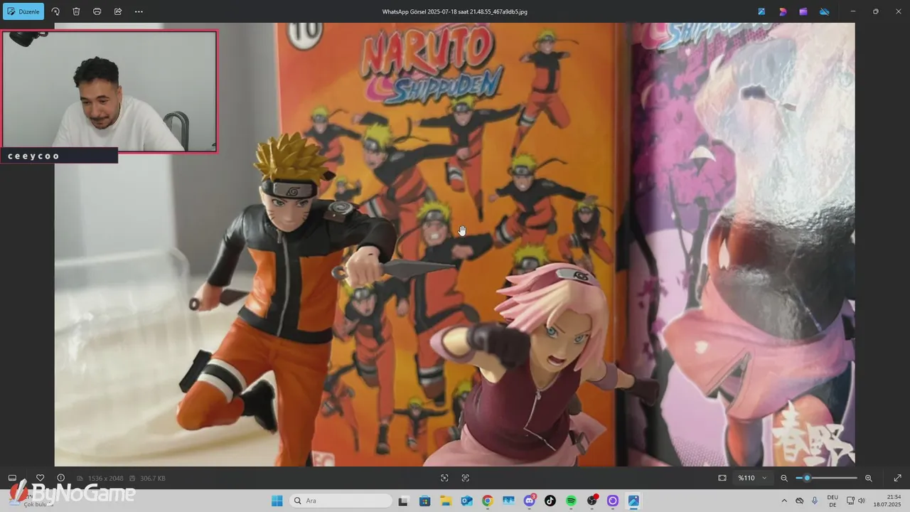Rotate the image with the rotate icon

click(x=55, y=11)
